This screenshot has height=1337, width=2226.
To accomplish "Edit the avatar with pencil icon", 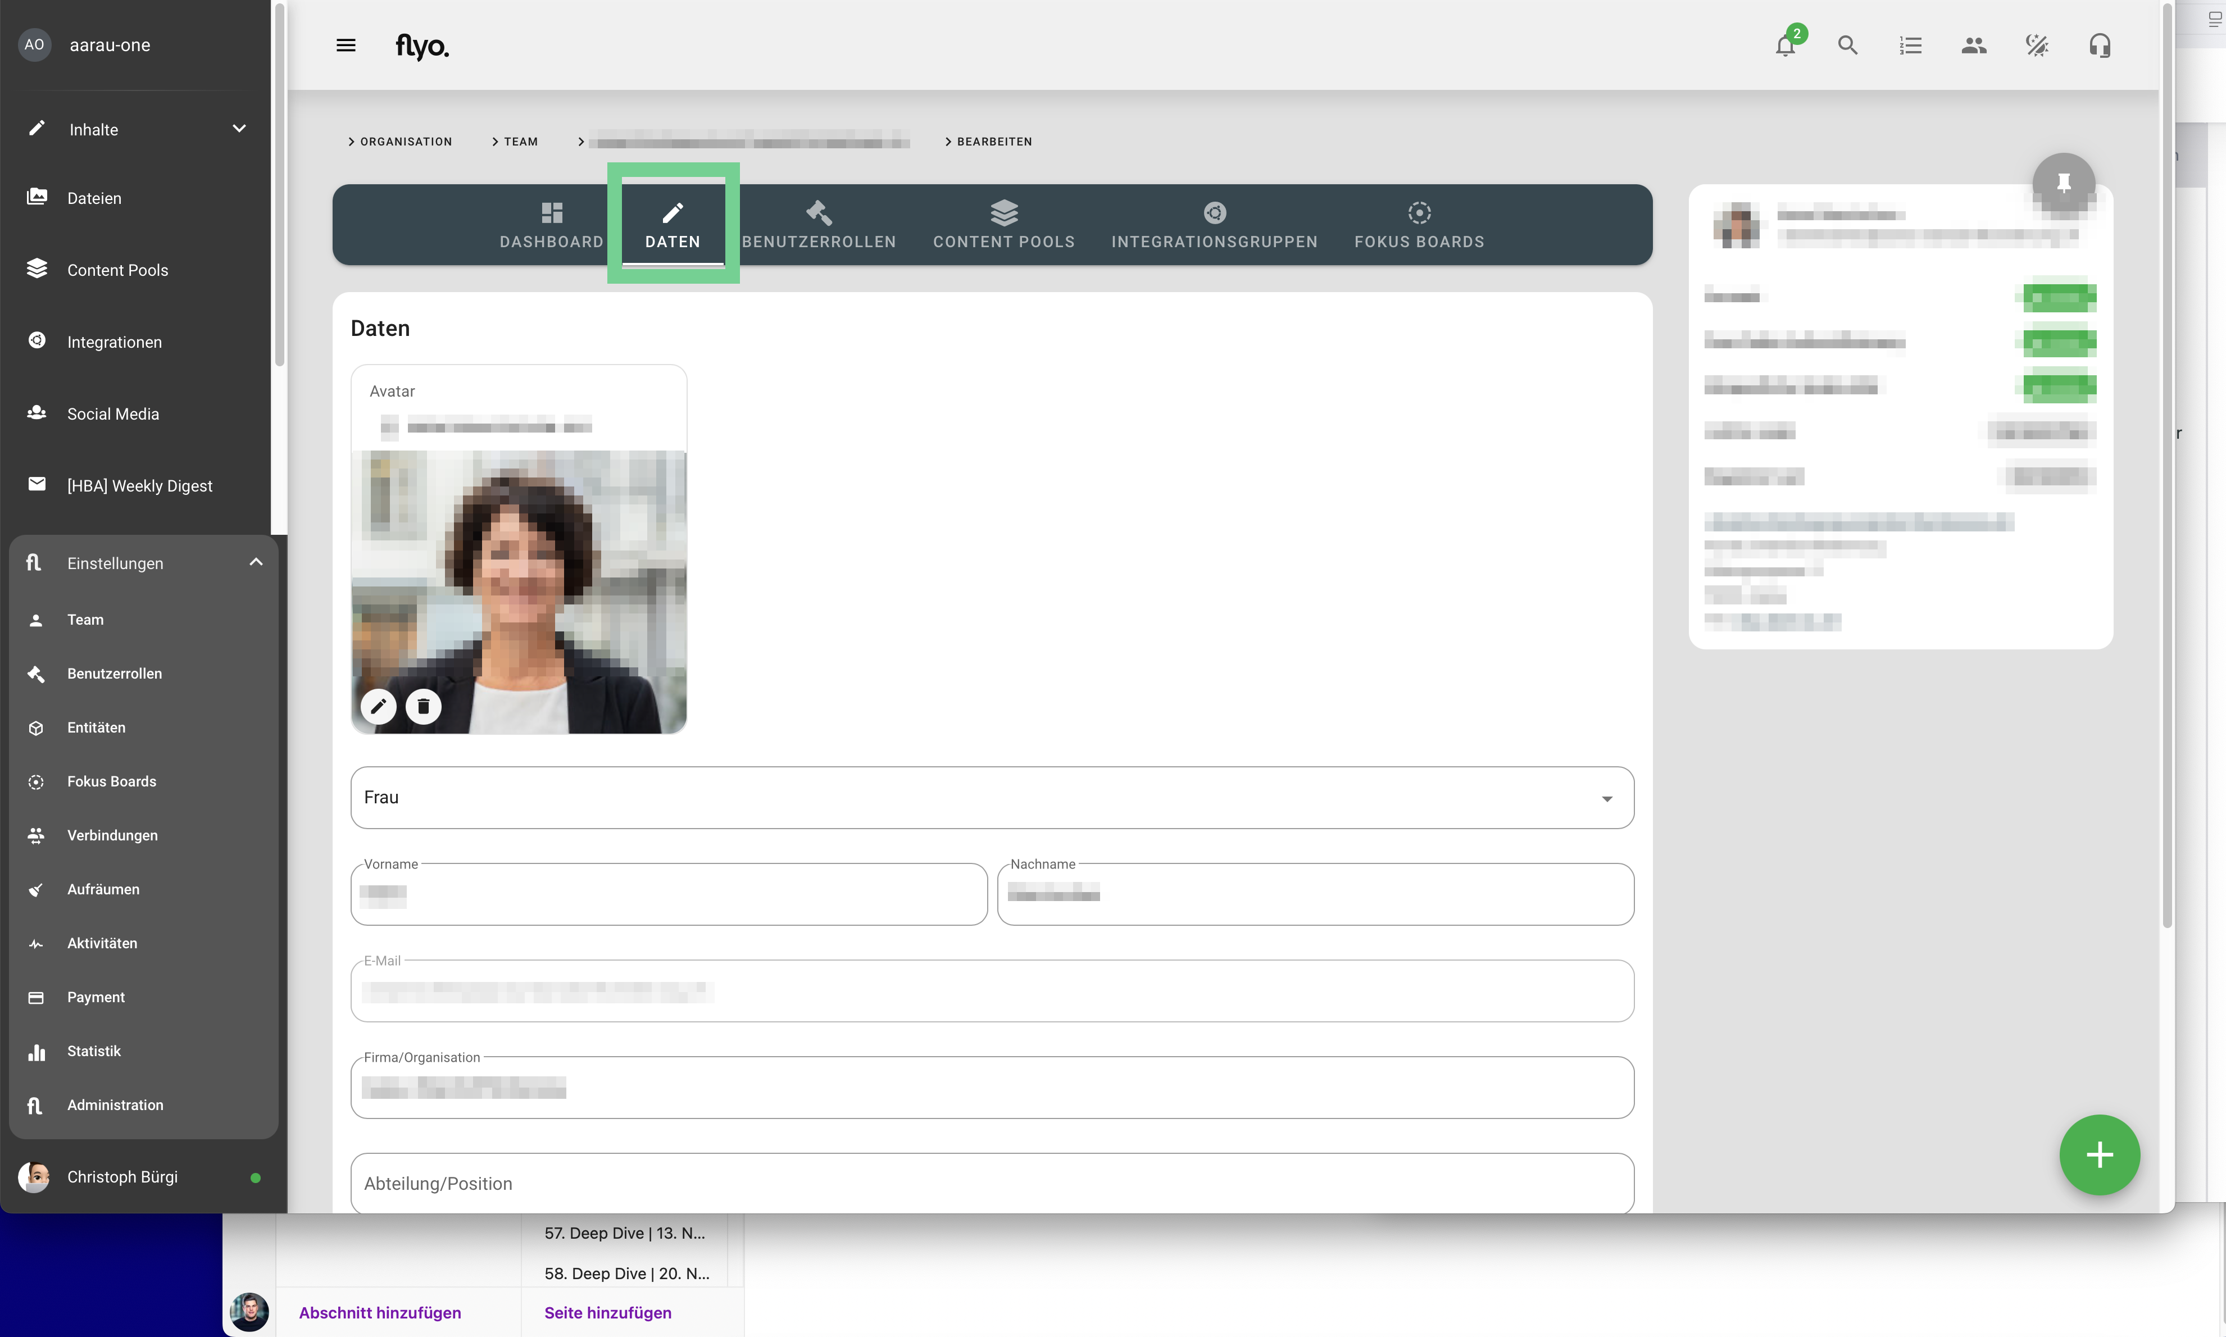I will click(378, 706).
